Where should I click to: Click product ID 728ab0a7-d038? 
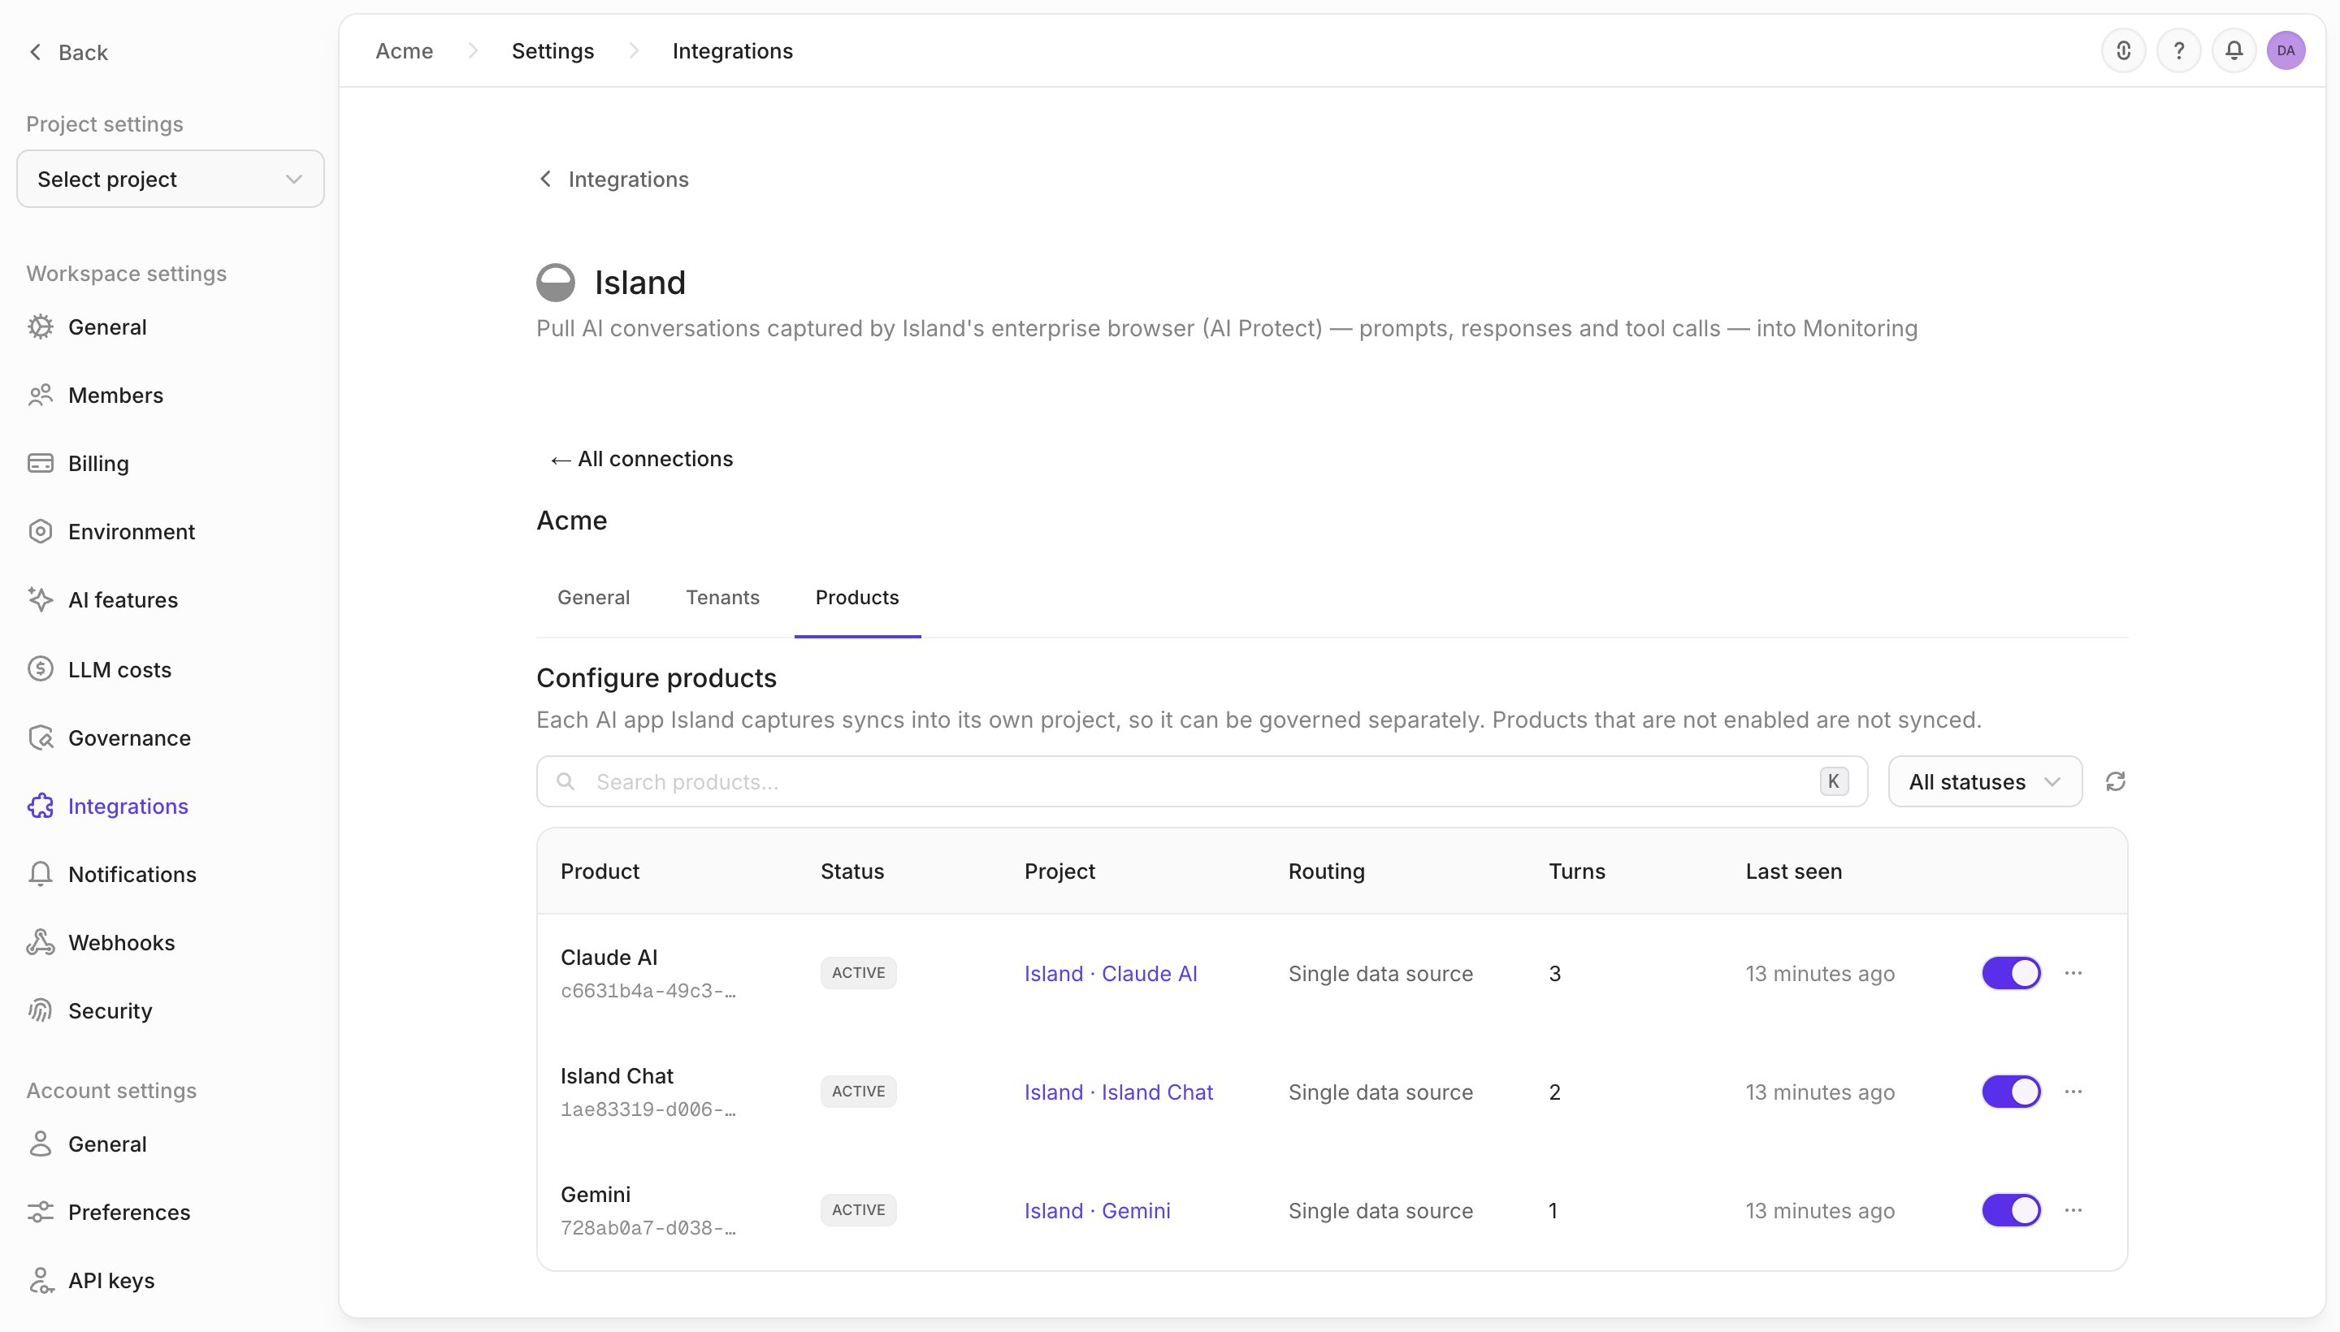648,1228
